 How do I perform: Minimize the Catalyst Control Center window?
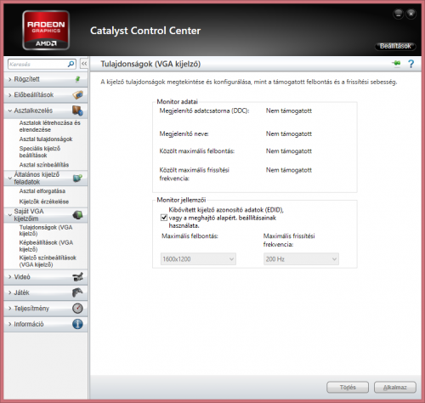click(x=399, y=14)
